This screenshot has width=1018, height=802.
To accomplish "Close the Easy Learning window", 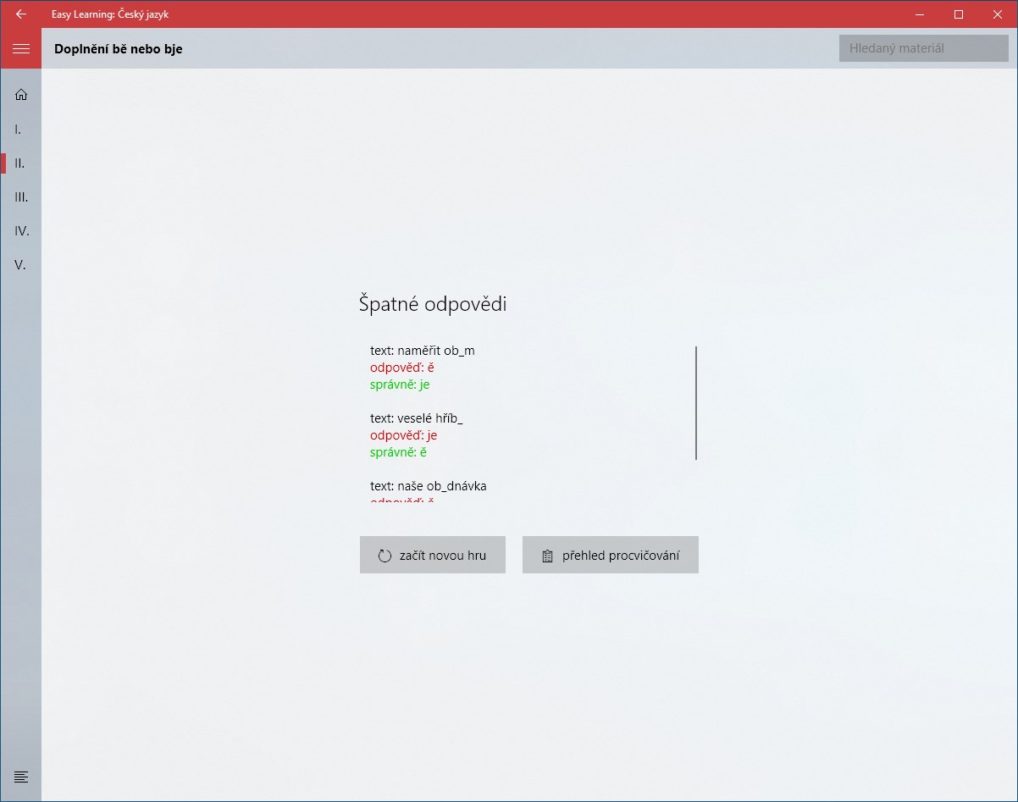I will [x=998, y=14].
